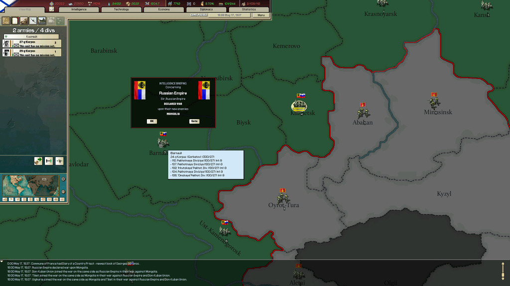Click the energy resource icon in top bar

(x=52, y=3)
